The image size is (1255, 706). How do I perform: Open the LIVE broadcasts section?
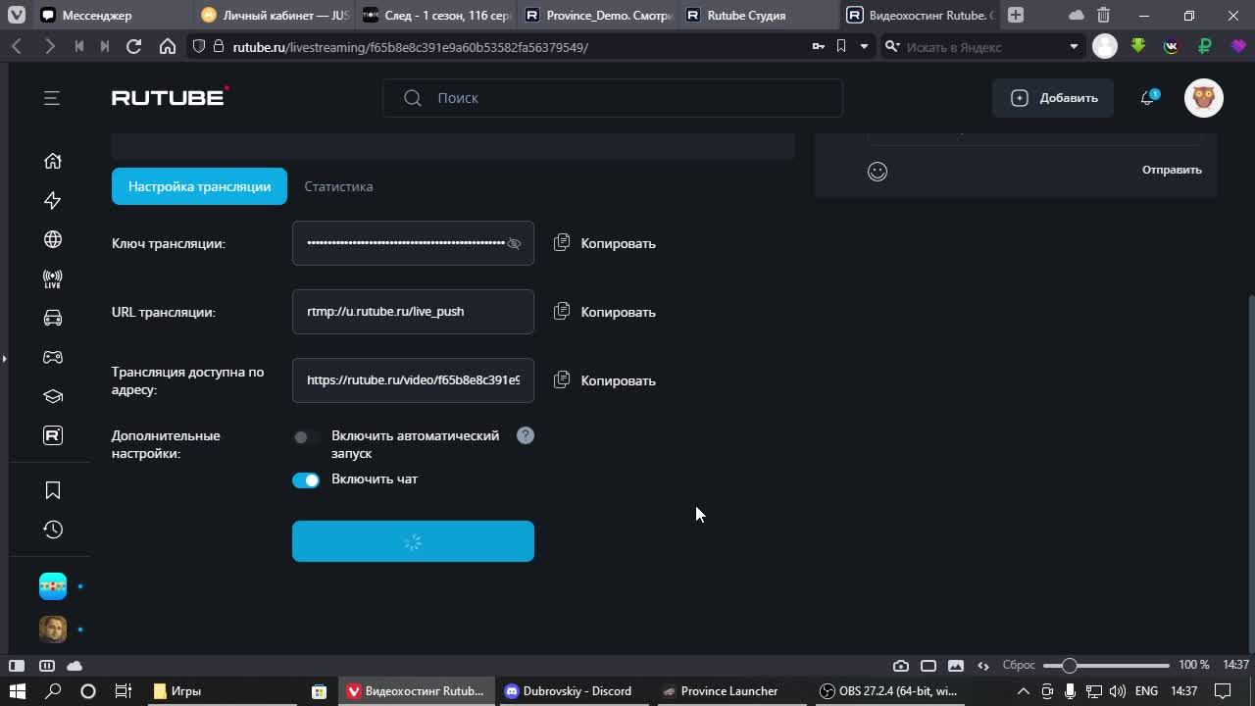pos(53,279)
